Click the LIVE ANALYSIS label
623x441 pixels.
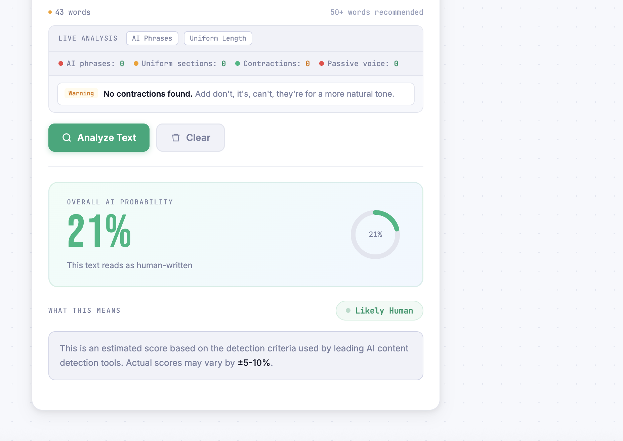click(88, 38)
